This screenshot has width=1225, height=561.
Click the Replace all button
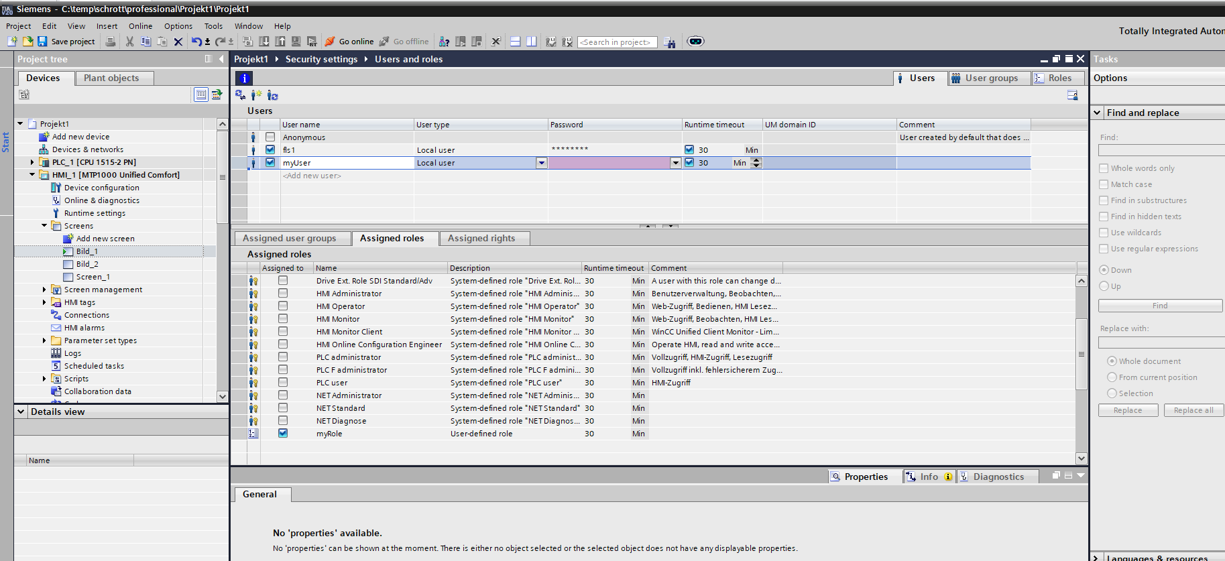pyautogui.click(x=1193, y=410)
